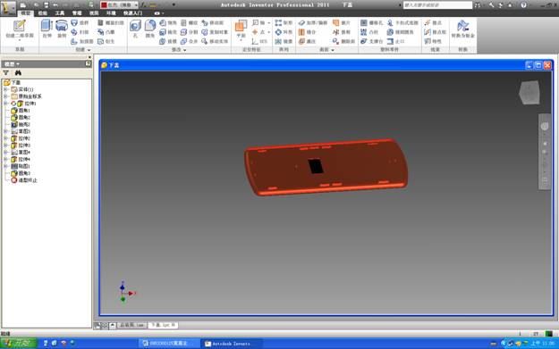Screen dimensions: 559x349
Task: Select the Coil (螺旋扫掠) tool
Action: tap(111, 23)
